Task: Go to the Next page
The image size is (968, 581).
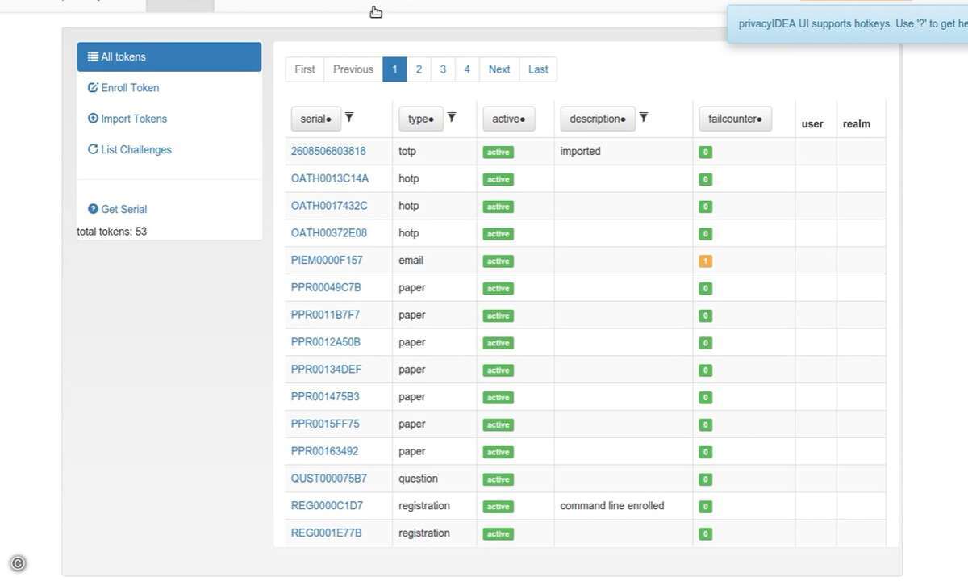Action: coord(499,69)
